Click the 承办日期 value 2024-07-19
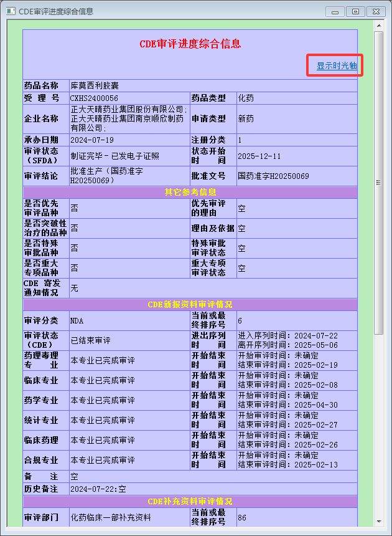392x536 pixels. point(92,140)
